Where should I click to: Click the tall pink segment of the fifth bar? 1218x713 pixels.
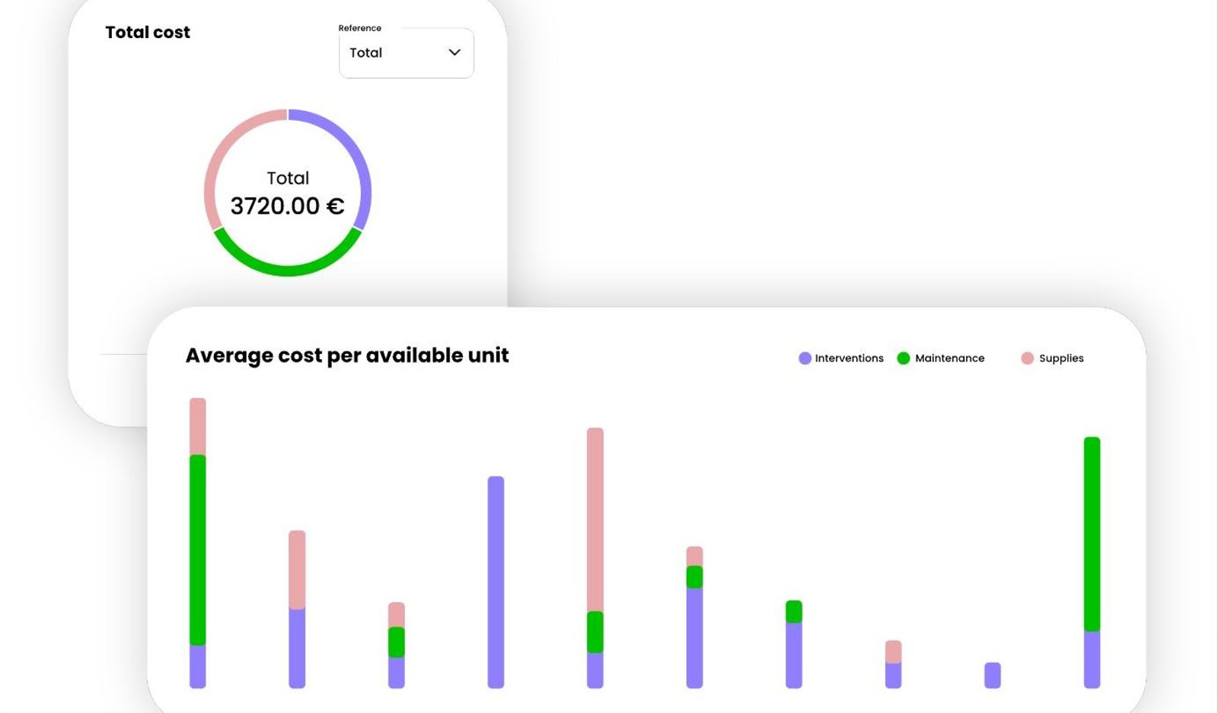click(x=595, y=520)
